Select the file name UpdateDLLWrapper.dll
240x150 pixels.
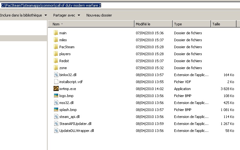click(77, 131)
